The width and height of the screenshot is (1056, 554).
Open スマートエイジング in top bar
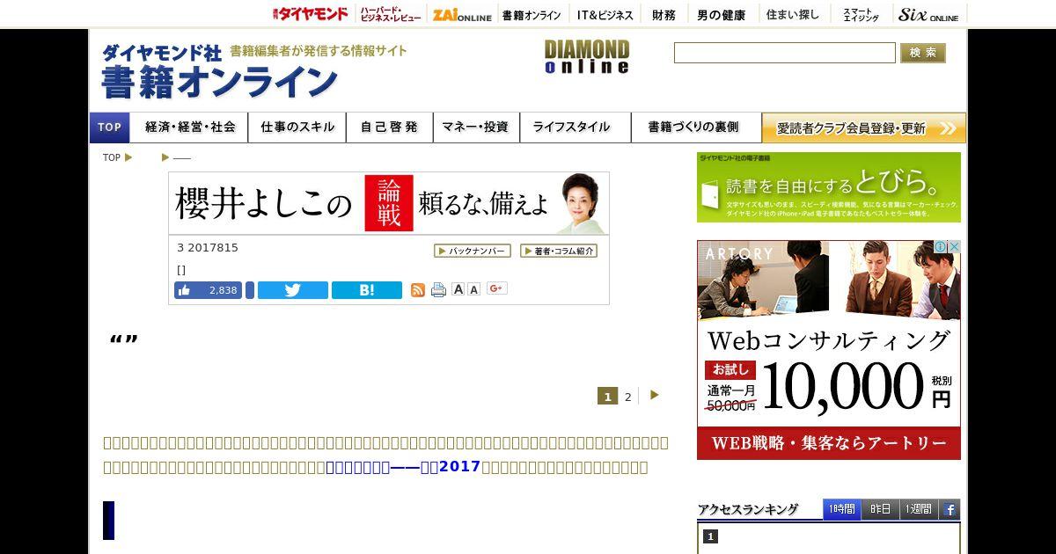[x=861, y=15]
